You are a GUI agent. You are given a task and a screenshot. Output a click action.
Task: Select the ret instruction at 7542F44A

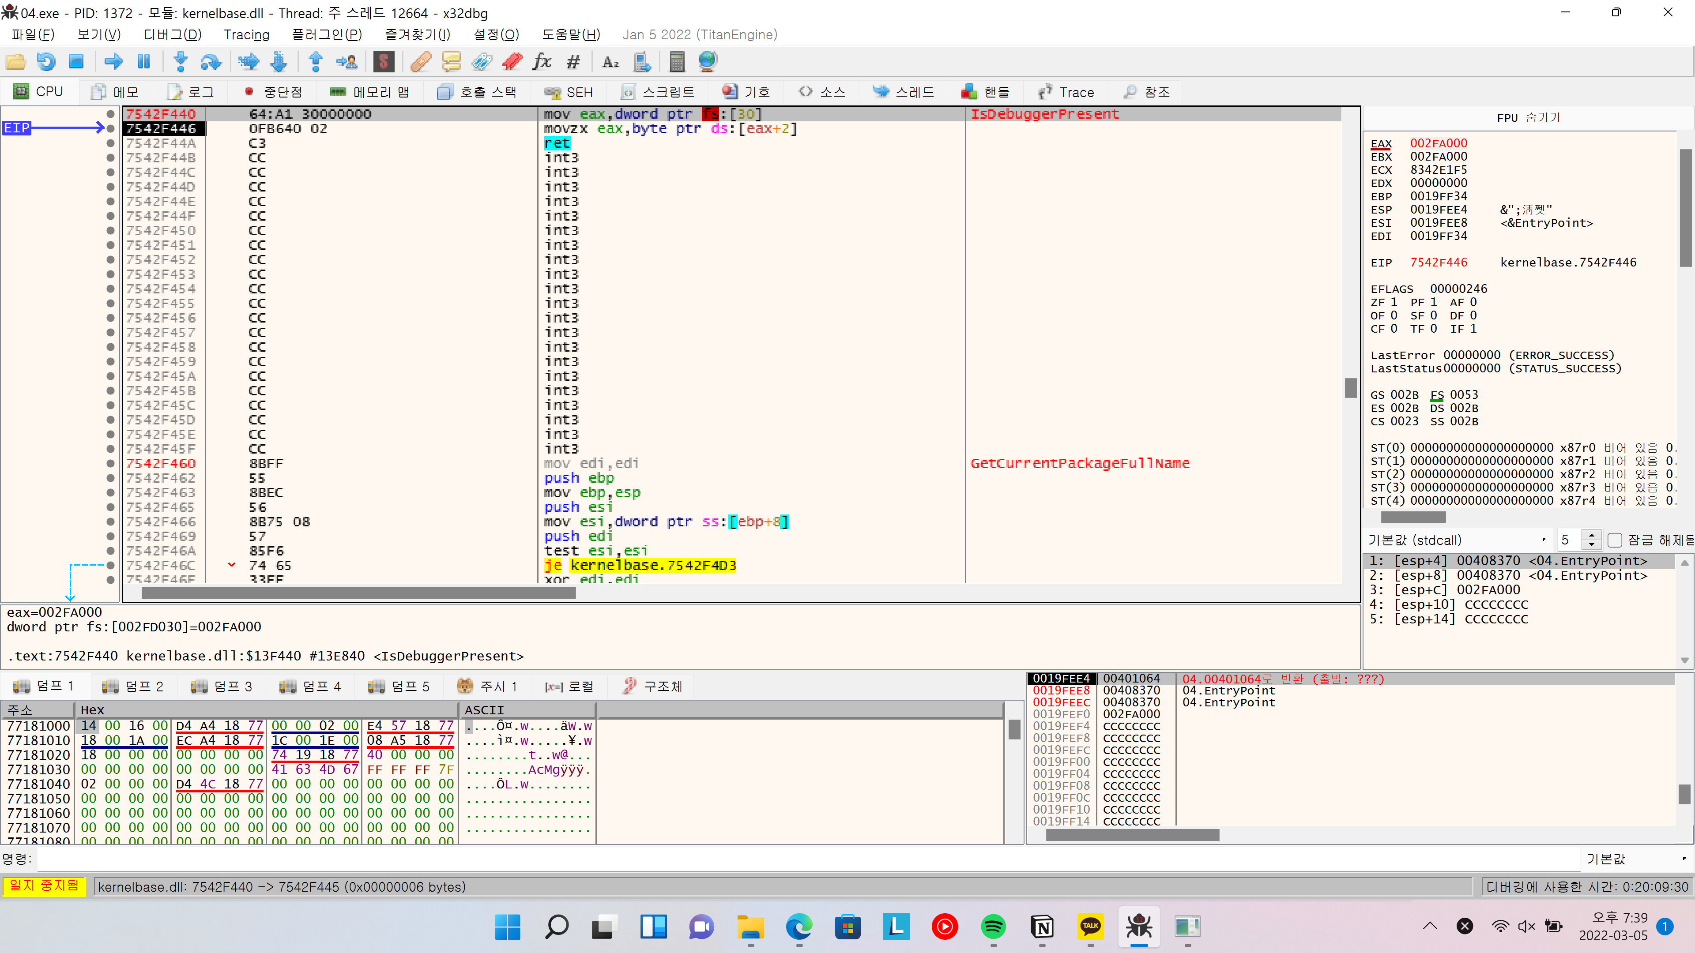click(x=557, y=143)
